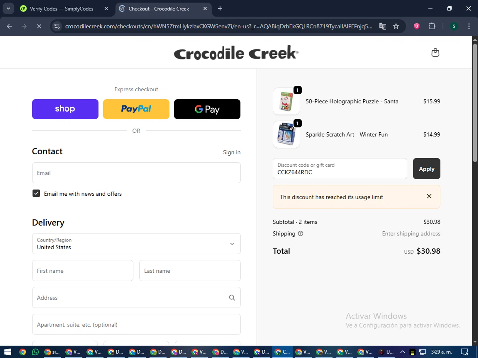Open the Chrome profile avatar S
478x358 pixels.
click(x=454, y=26)
